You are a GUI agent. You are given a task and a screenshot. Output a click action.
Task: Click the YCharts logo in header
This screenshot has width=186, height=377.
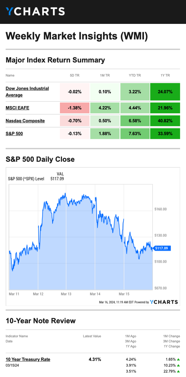35,11
